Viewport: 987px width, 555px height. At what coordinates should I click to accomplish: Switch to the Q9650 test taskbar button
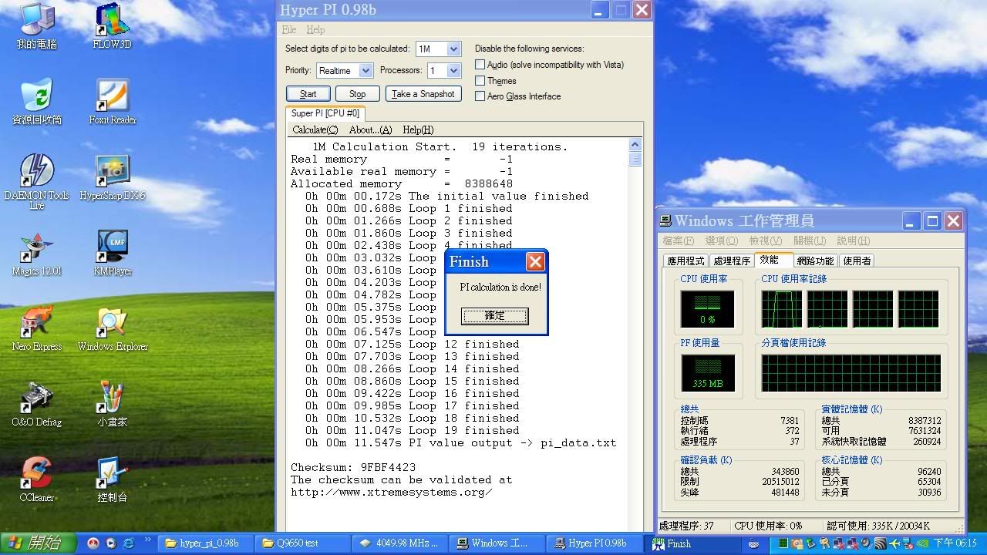click(303, 543)
